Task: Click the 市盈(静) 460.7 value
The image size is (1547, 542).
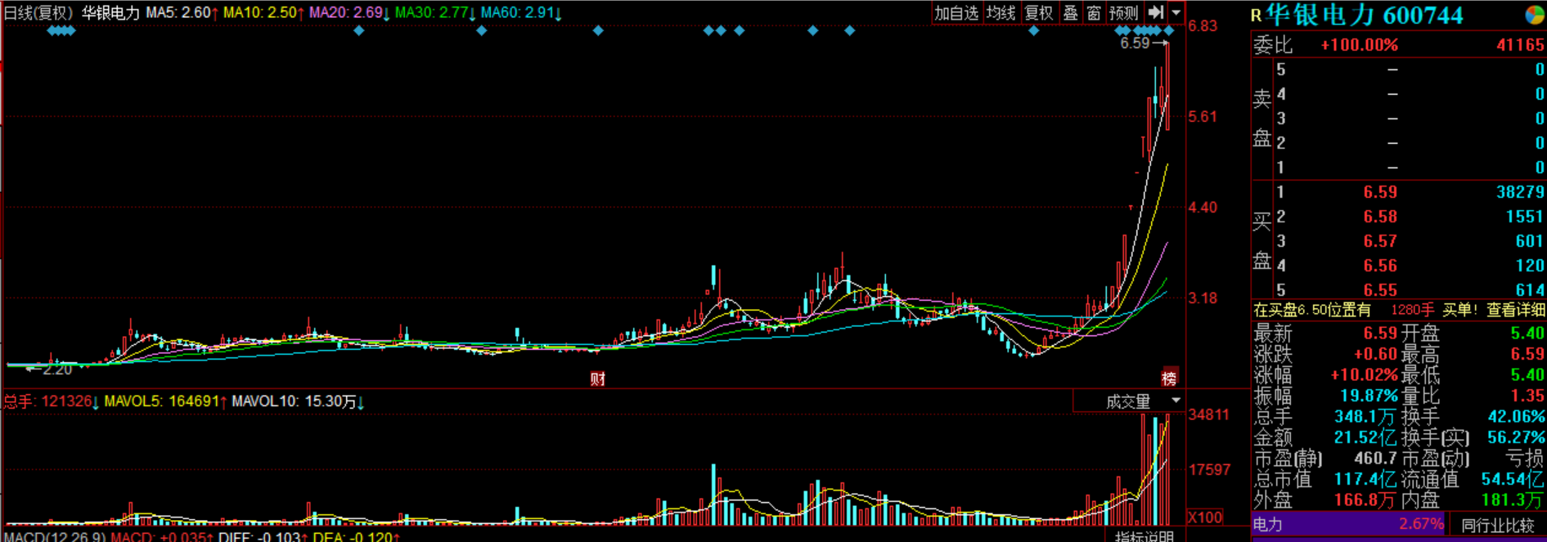Action: pyautogui.click(x=1375, y=459)
